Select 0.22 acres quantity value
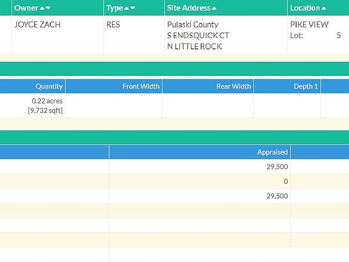The image size is (349, 262). click(47, 101)
